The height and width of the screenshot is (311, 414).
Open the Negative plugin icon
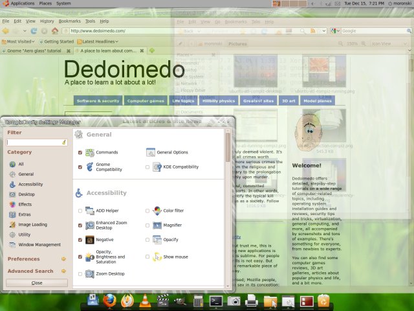point(90,240)
